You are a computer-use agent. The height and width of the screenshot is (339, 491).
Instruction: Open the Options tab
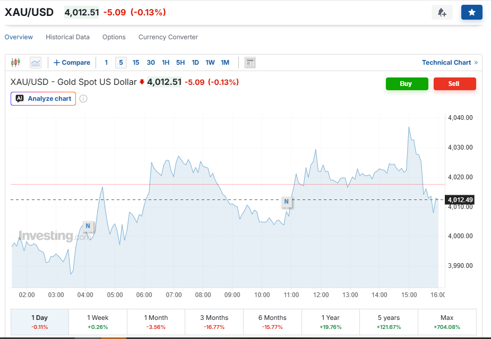[114, 37]
